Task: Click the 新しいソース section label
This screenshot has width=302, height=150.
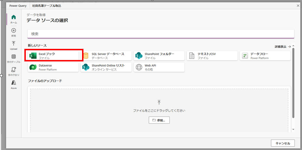Action: coord(37,45)
